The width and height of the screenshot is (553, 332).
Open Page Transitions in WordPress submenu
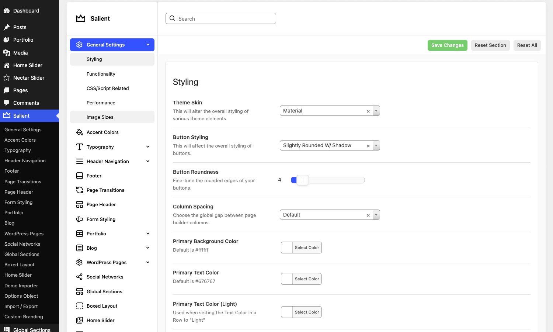(23, 181)
